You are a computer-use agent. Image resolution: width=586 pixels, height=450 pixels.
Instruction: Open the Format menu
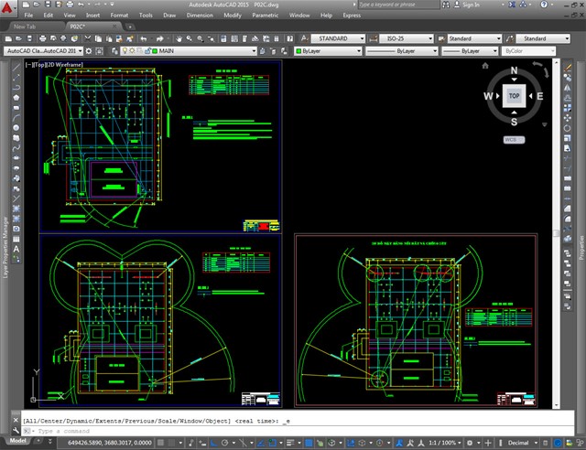tap(119, 16)
